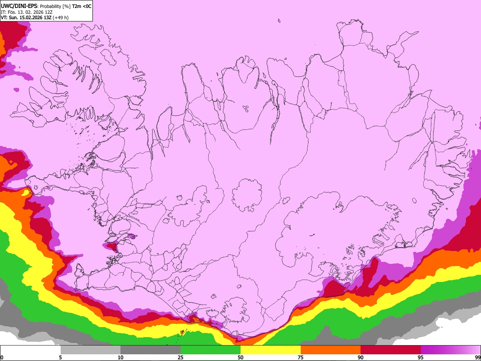This screenshot has height=361, width=481.
Task: Click the green 25–50 legend band
Action: pos(210,350)
